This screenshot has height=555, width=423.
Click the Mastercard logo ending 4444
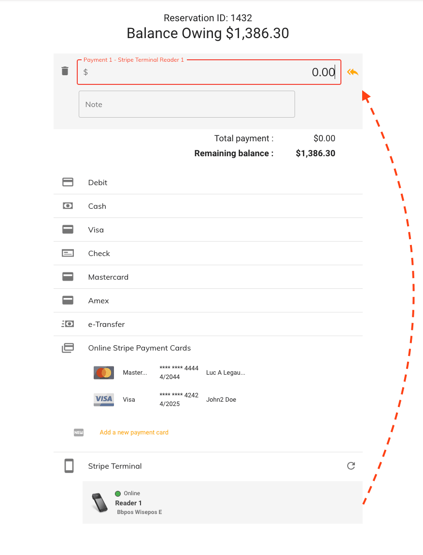click(104, 373)
